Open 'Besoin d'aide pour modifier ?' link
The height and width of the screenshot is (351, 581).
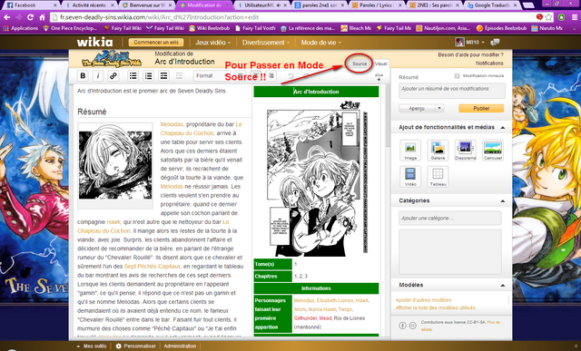pos(470,54)
